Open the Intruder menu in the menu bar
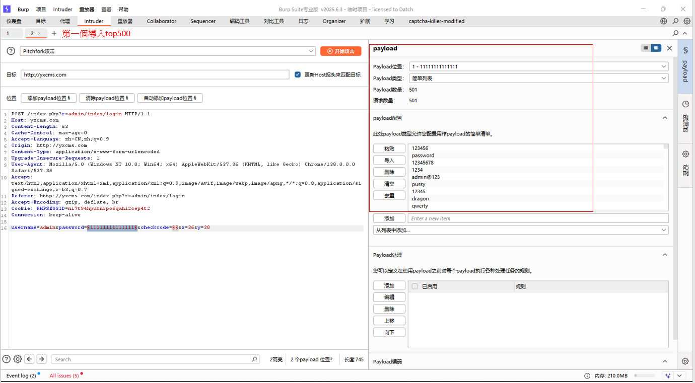The height and width of the screenshot is (383, 695). click(x=62, y=10)
